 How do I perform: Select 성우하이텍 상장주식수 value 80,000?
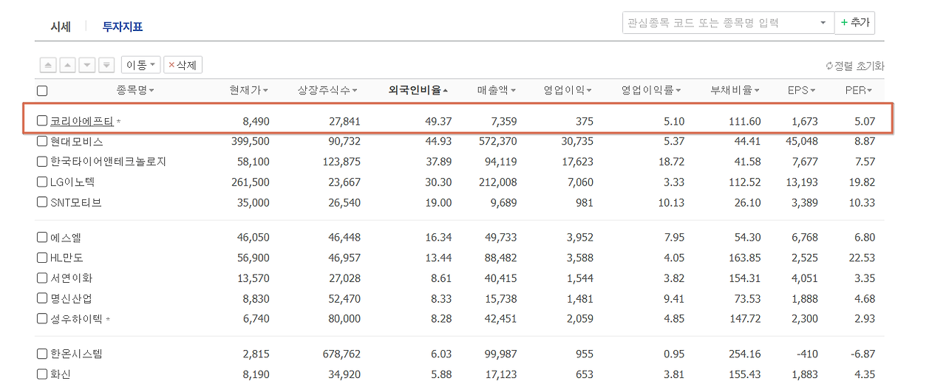tap(344, 319)
